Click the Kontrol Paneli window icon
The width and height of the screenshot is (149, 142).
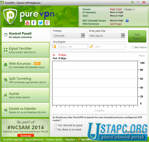point(6,35)
